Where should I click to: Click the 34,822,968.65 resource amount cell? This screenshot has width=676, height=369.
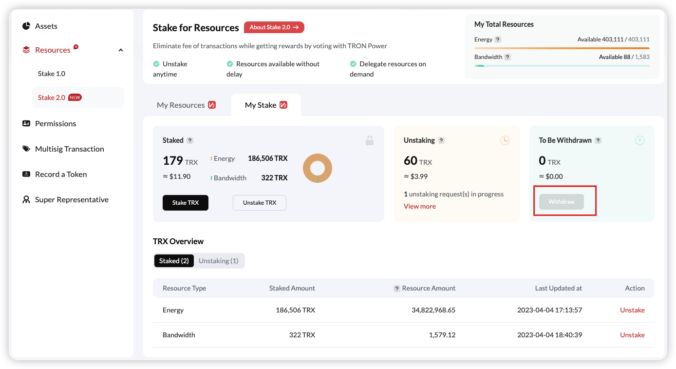(433, 310)
